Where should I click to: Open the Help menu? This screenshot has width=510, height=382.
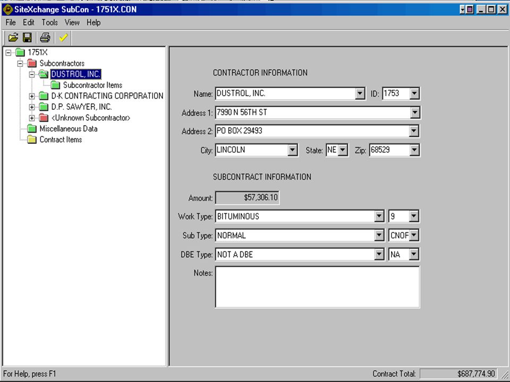click(93, 22)
